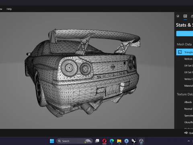Viewport: 193px width, 145px height.
Task: Click the Quick Animations control at bottom
Action: point(189,133)
